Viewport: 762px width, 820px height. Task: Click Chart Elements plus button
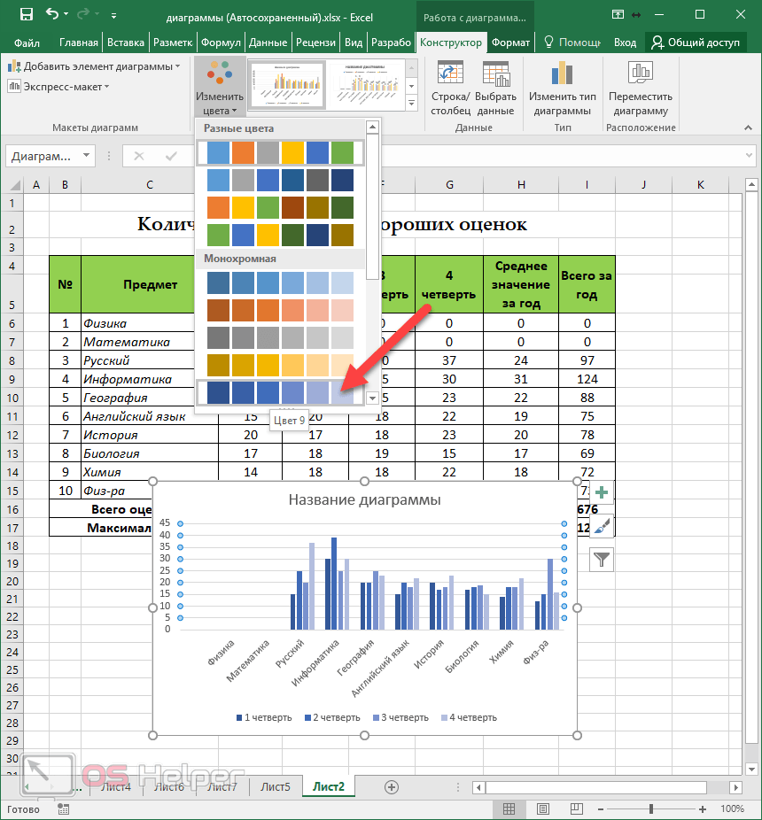tap(602, 492)
